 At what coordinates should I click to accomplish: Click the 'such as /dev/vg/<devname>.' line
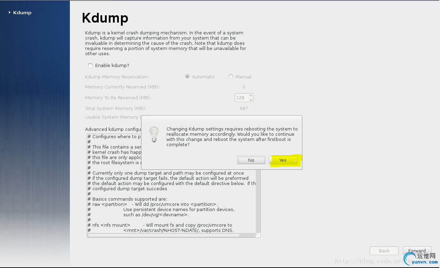[156, 215]
